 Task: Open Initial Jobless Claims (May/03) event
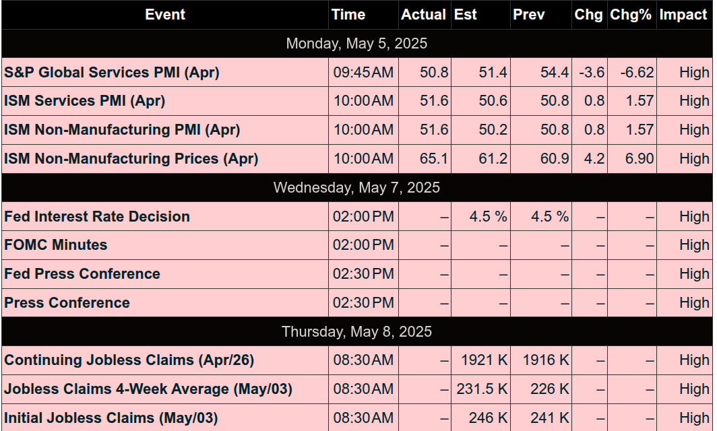[111, 418]
